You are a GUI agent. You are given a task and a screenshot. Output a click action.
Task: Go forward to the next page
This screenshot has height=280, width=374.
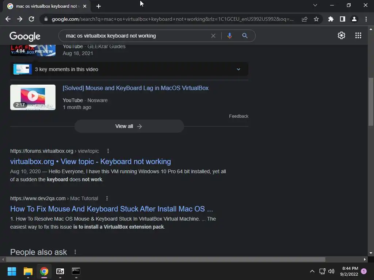click(x=20, y=19)
